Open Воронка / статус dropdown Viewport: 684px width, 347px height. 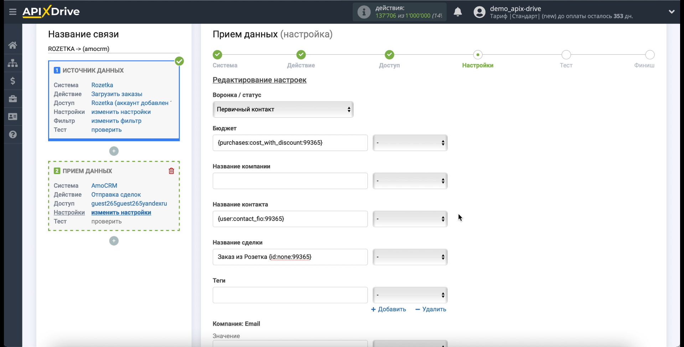283,110
